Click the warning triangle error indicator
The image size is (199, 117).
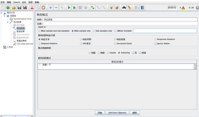click(183, 8)
